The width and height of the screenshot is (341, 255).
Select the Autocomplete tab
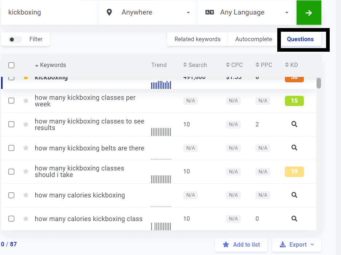[254, 39]
